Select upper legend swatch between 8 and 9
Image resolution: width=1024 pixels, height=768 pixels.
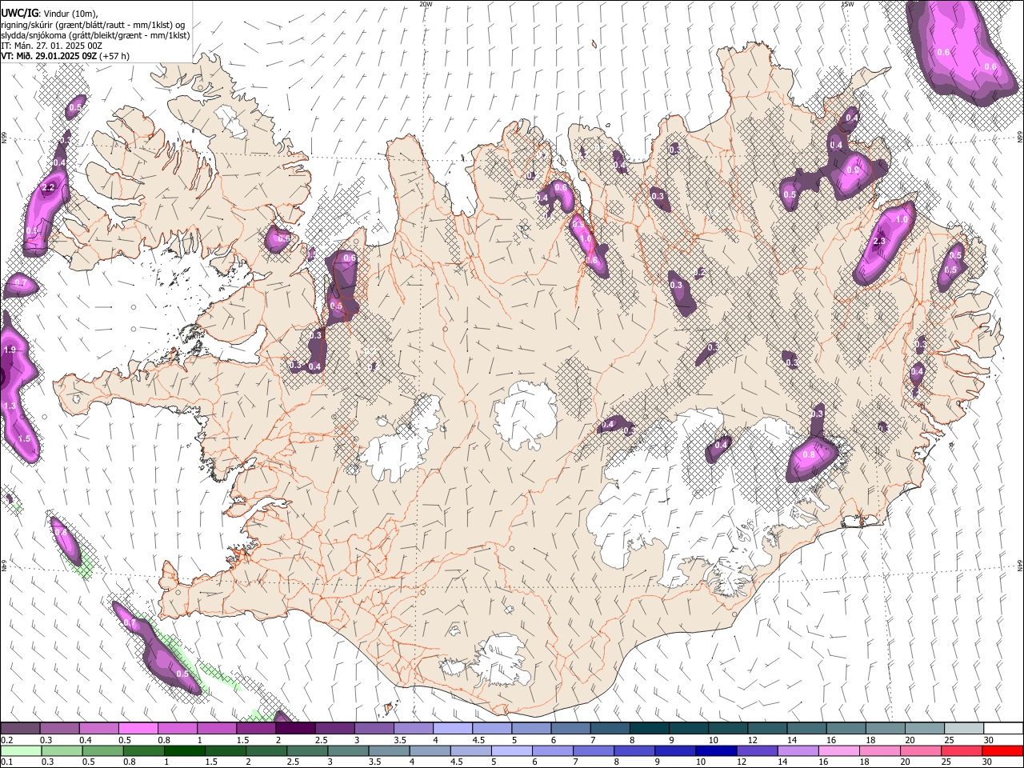coord(649,729)
